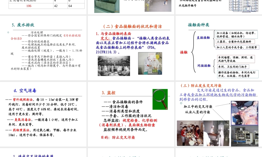Select the 直接接触 box in the contact diagram
The image size is (262, 157).
coord(204,37)
